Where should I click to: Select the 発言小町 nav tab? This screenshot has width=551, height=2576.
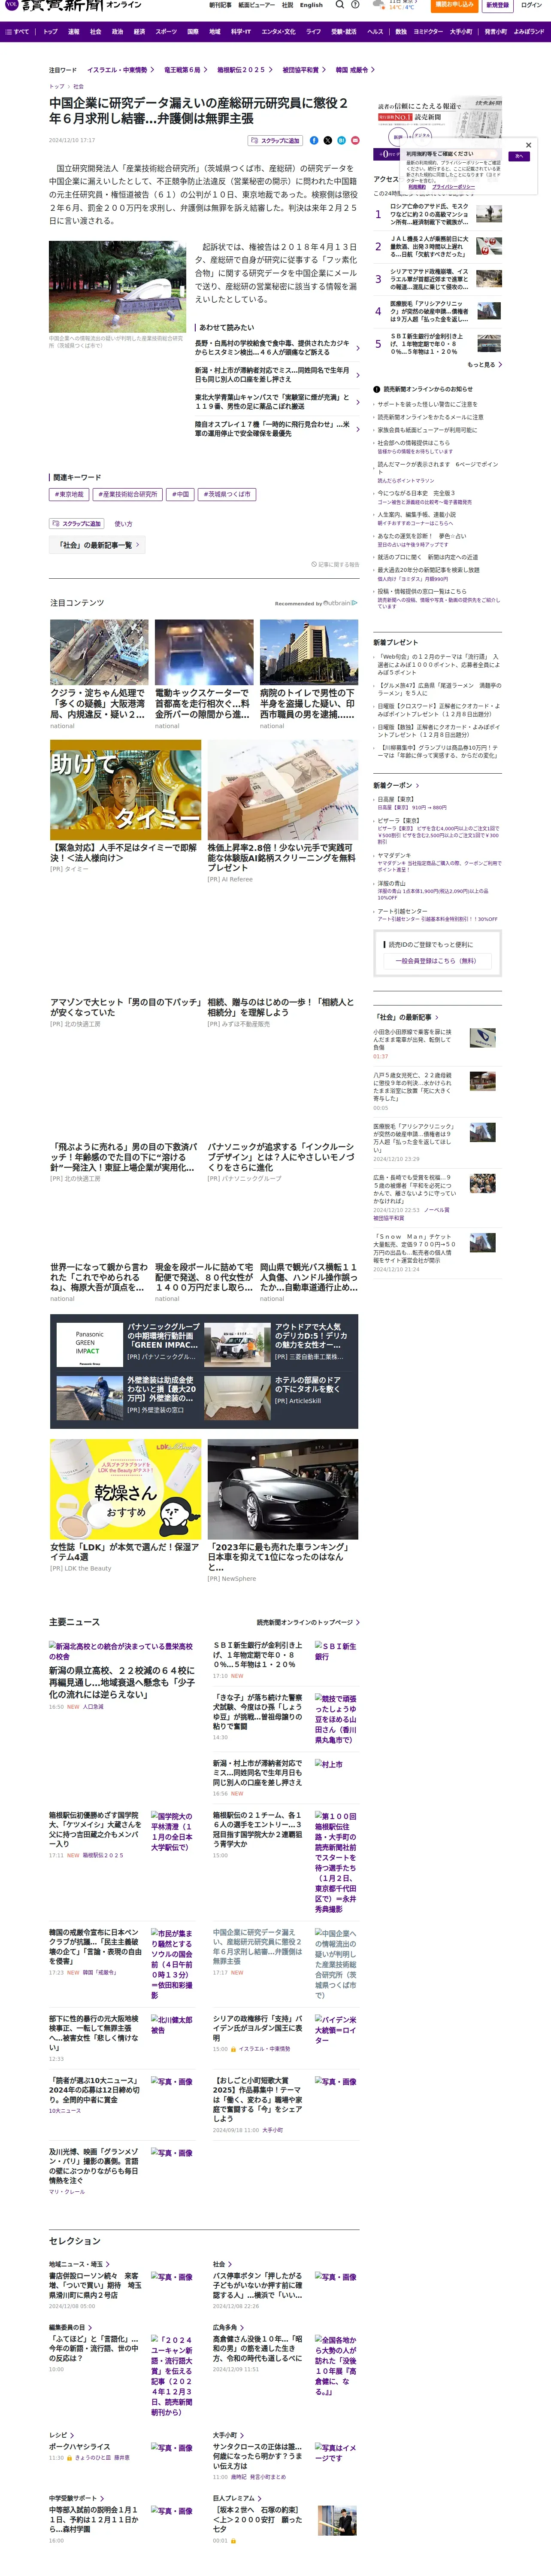(496, 32)
